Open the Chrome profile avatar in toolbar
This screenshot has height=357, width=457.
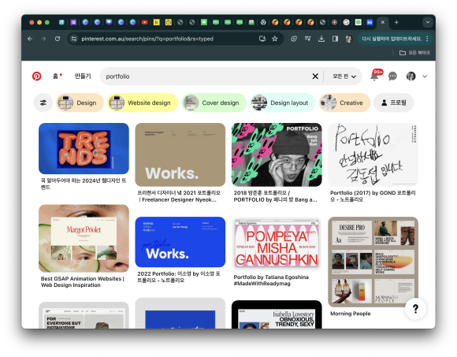coord(348,39)
